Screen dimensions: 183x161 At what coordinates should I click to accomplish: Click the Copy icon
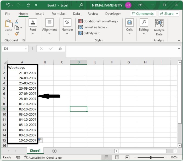[x=17, y=28]
